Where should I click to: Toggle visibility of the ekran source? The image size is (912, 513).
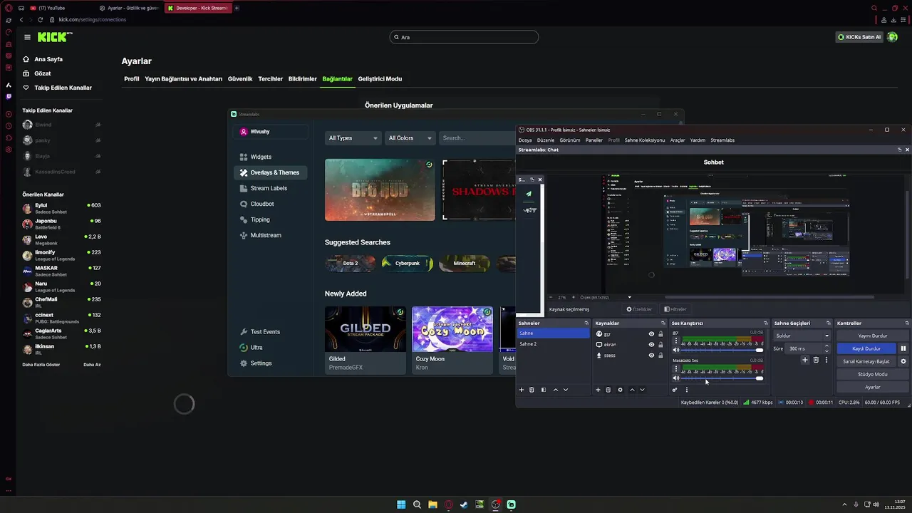[651, 344]
